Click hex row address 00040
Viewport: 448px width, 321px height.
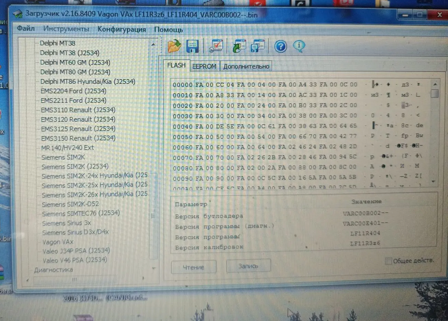click(x=182, y=127)
